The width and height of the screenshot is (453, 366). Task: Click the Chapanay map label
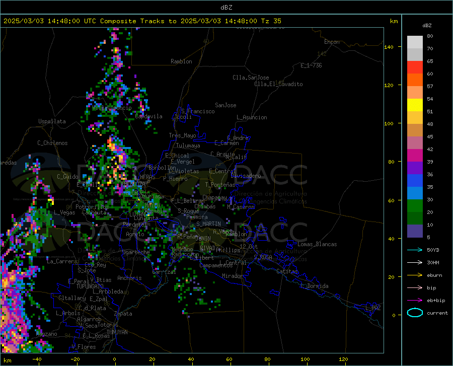214,197
